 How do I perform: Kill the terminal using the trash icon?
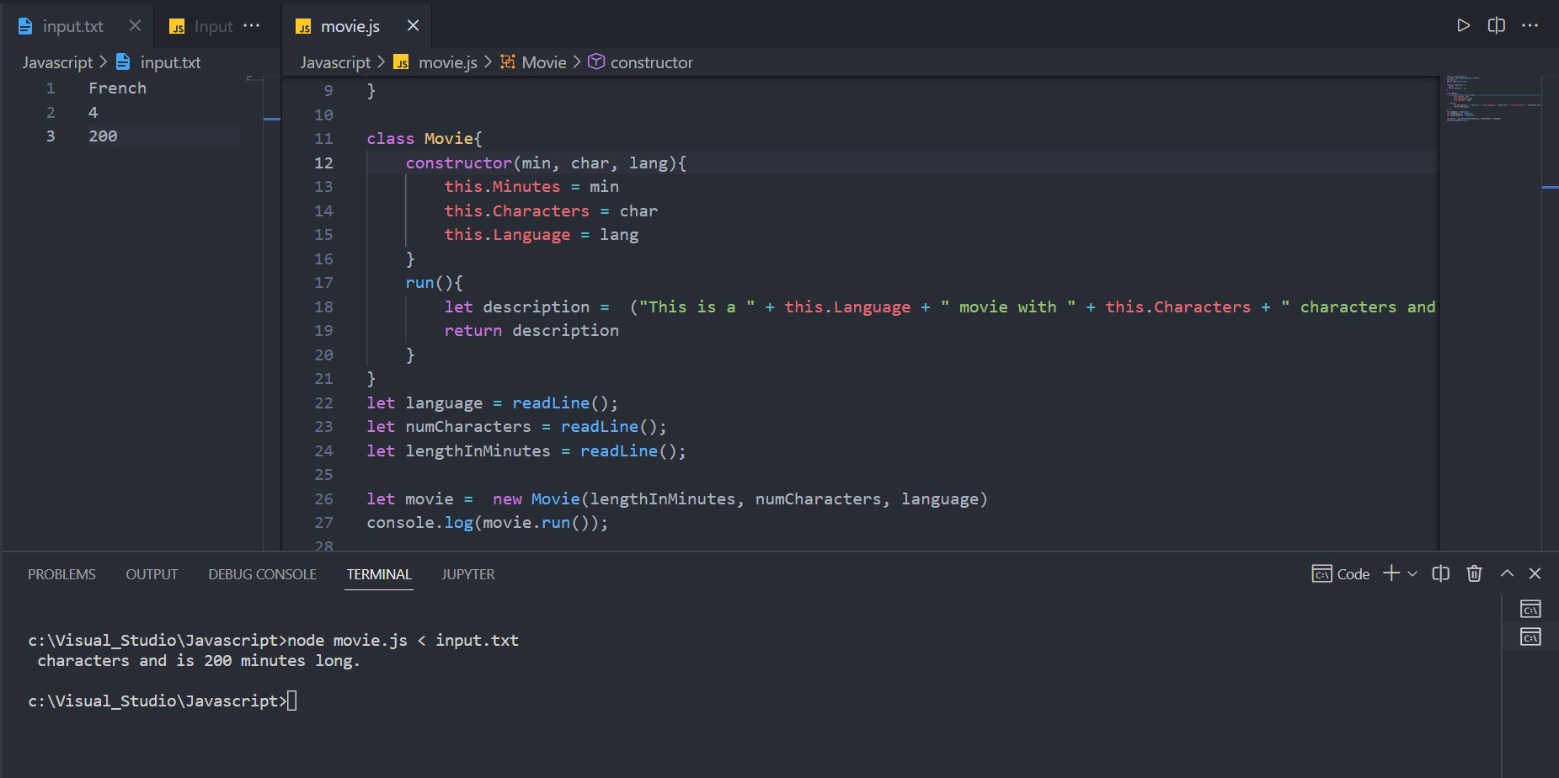(x=1473, y=573)
